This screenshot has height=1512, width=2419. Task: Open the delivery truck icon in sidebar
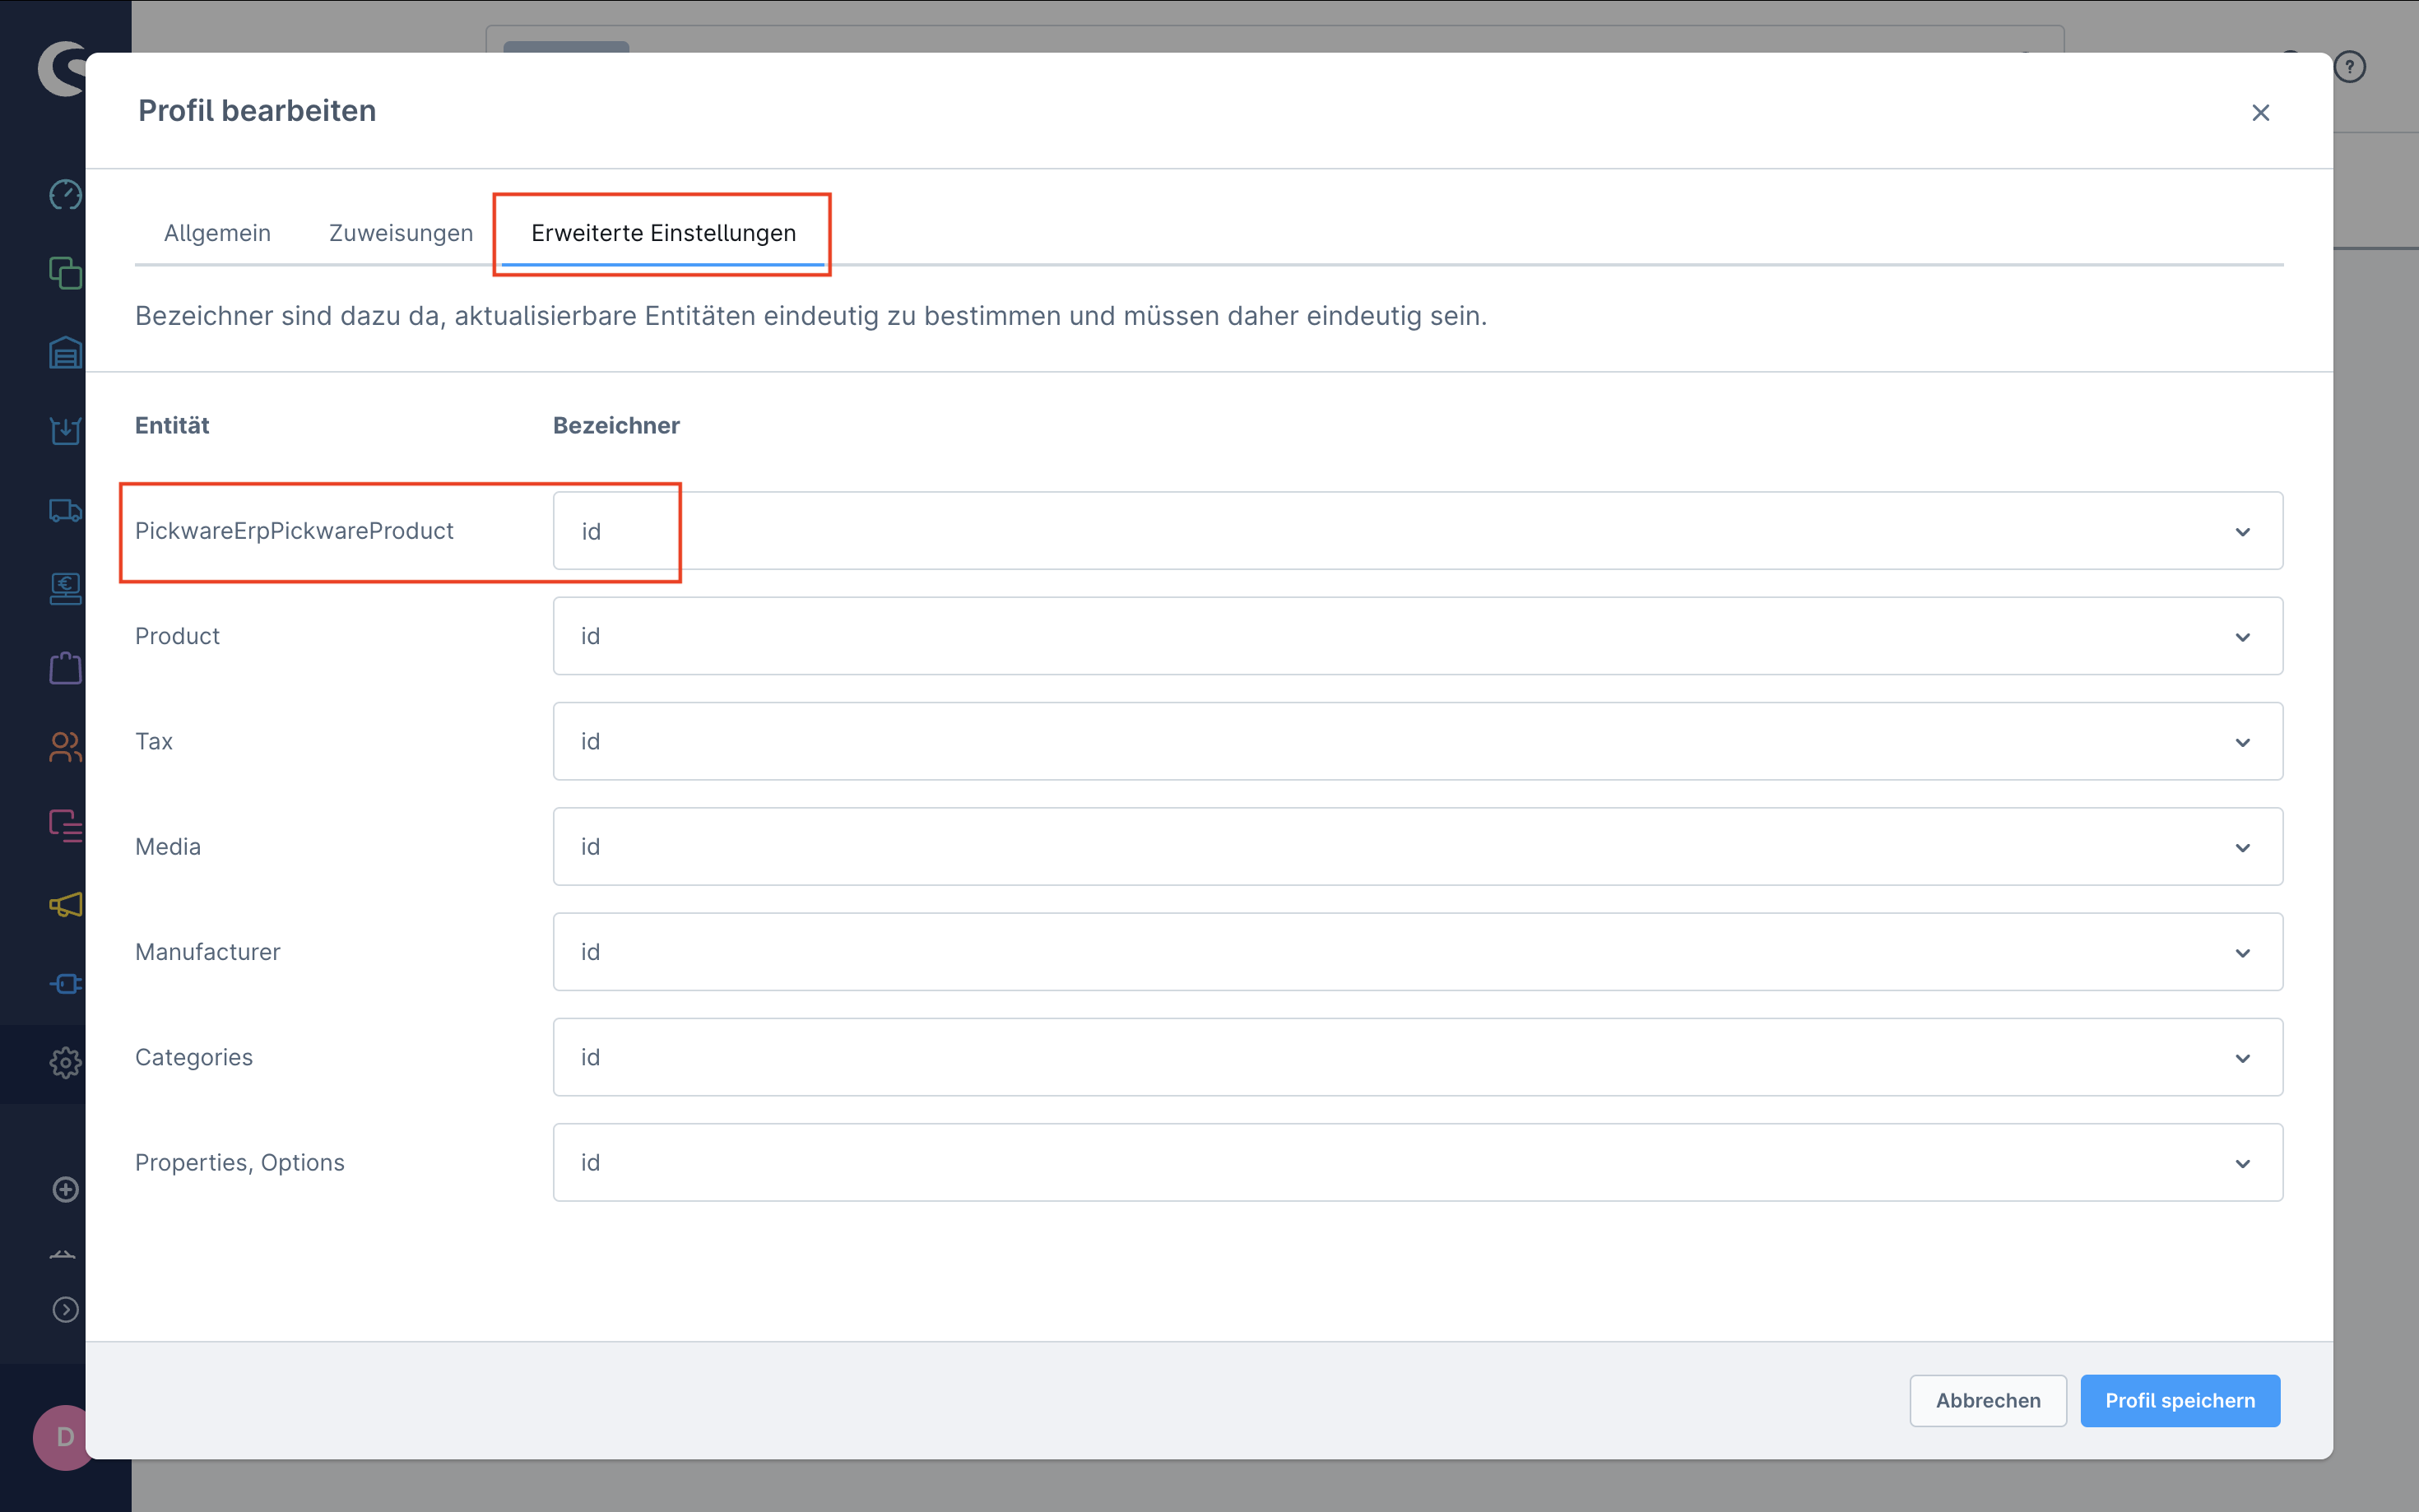[65, 510]
